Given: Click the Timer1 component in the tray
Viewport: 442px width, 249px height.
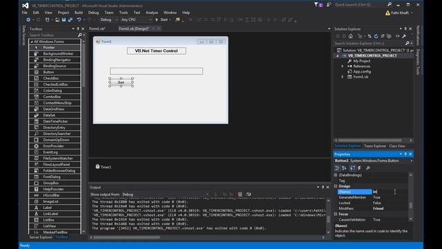Looking at the screenshot, I should pos(103,167).
